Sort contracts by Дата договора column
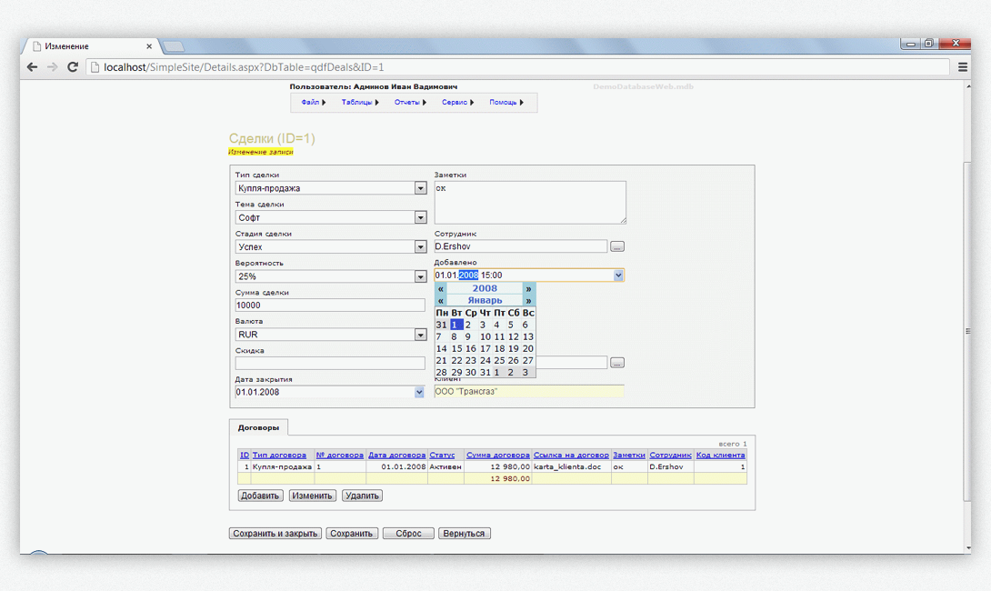 click(x=397, y=456)
